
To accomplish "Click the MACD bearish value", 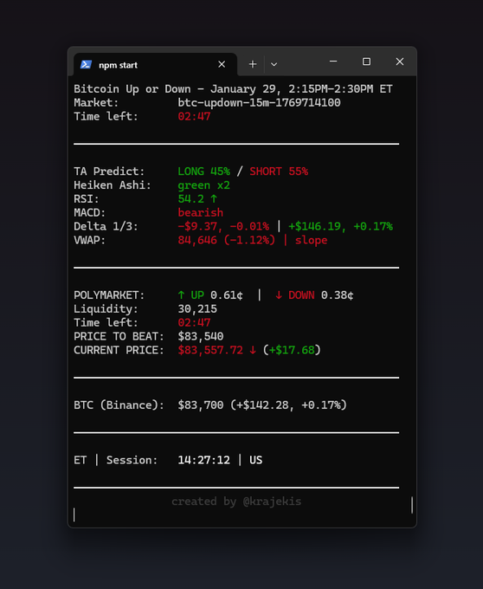I will pos(201,212).
